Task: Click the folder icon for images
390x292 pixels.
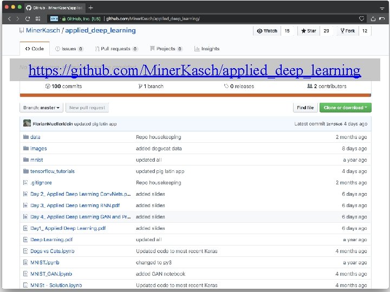Action: (x=26, y=148)
